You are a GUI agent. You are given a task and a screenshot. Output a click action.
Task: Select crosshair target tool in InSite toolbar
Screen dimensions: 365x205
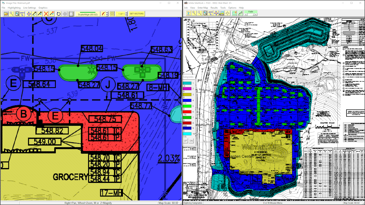[x=227, y=13]
